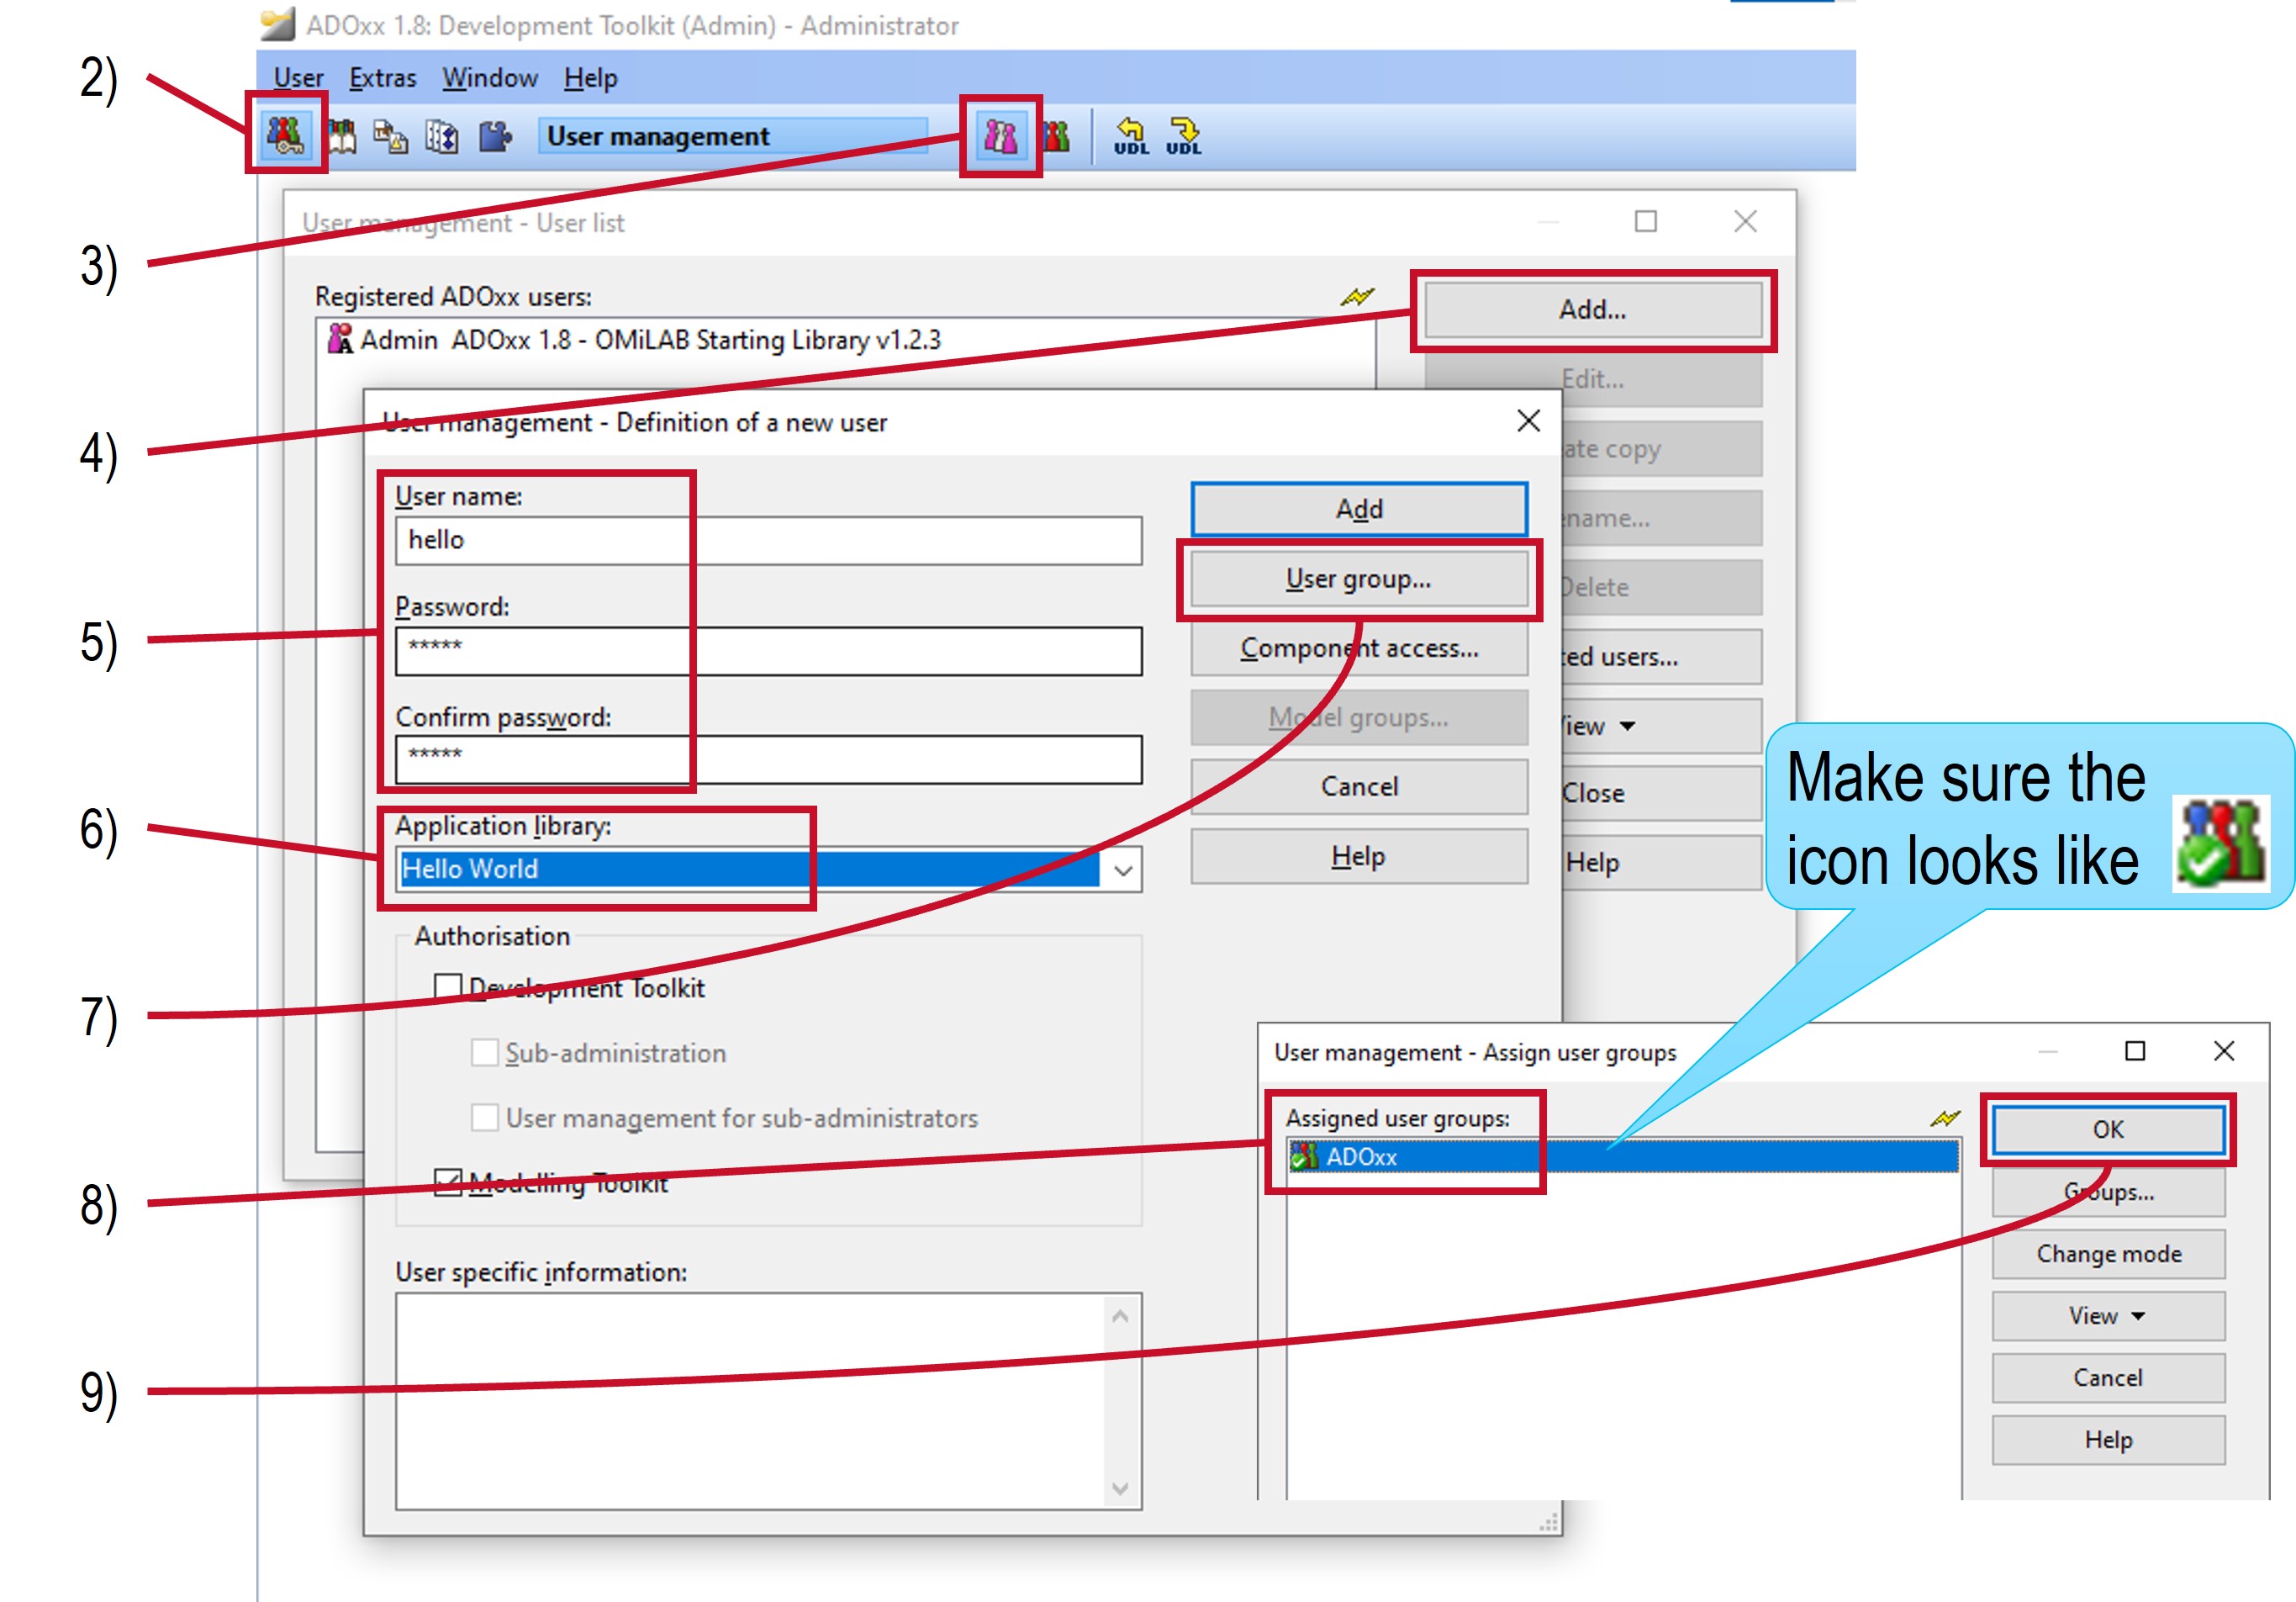The width and height of the screenshot is (2296, 1602).
Task: Click the ADOxx application title bar icon
Action: [277, 23]
